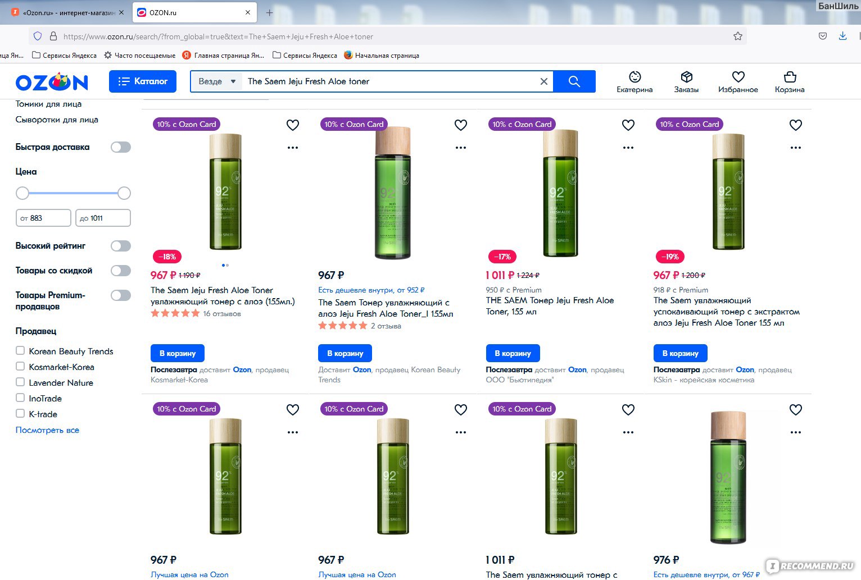Viewport: 861px width, 580px height.
Task: Open three-dots menu on 967 ₽ Korean Beauty Trends item
Action: 461,148
